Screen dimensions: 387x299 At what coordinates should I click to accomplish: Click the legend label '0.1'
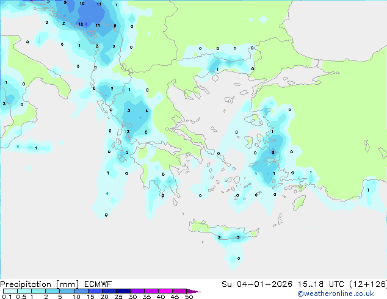coord(7,297)
